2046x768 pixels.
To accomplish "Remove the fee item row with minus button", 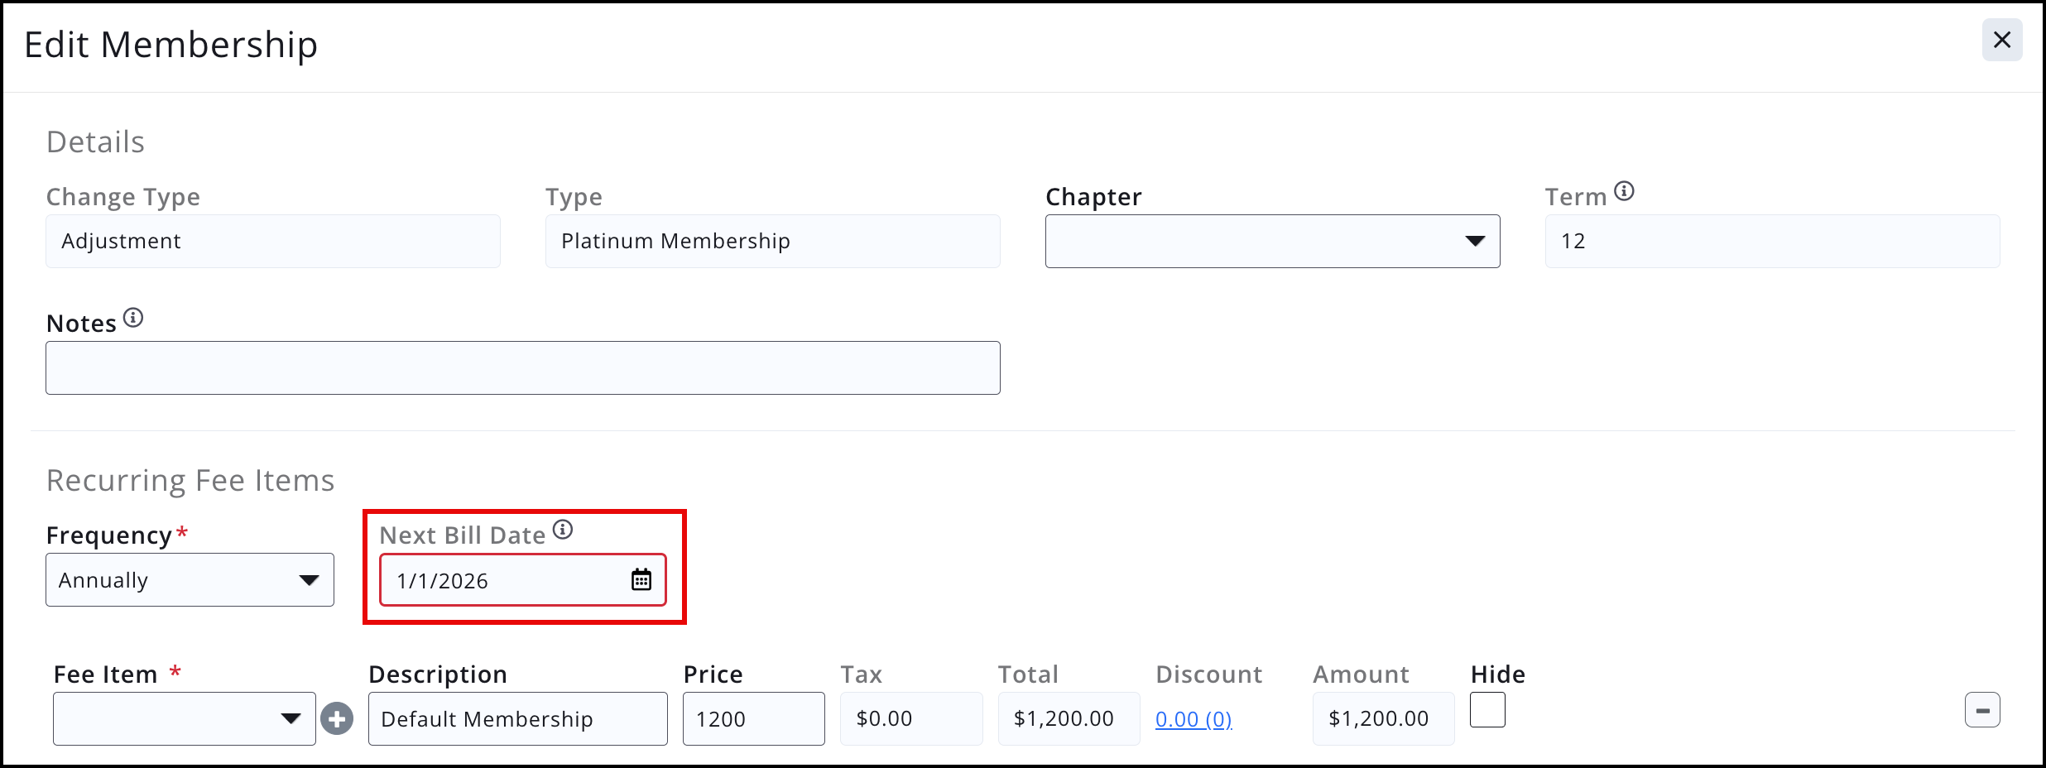I will [x=1982, y=710].
